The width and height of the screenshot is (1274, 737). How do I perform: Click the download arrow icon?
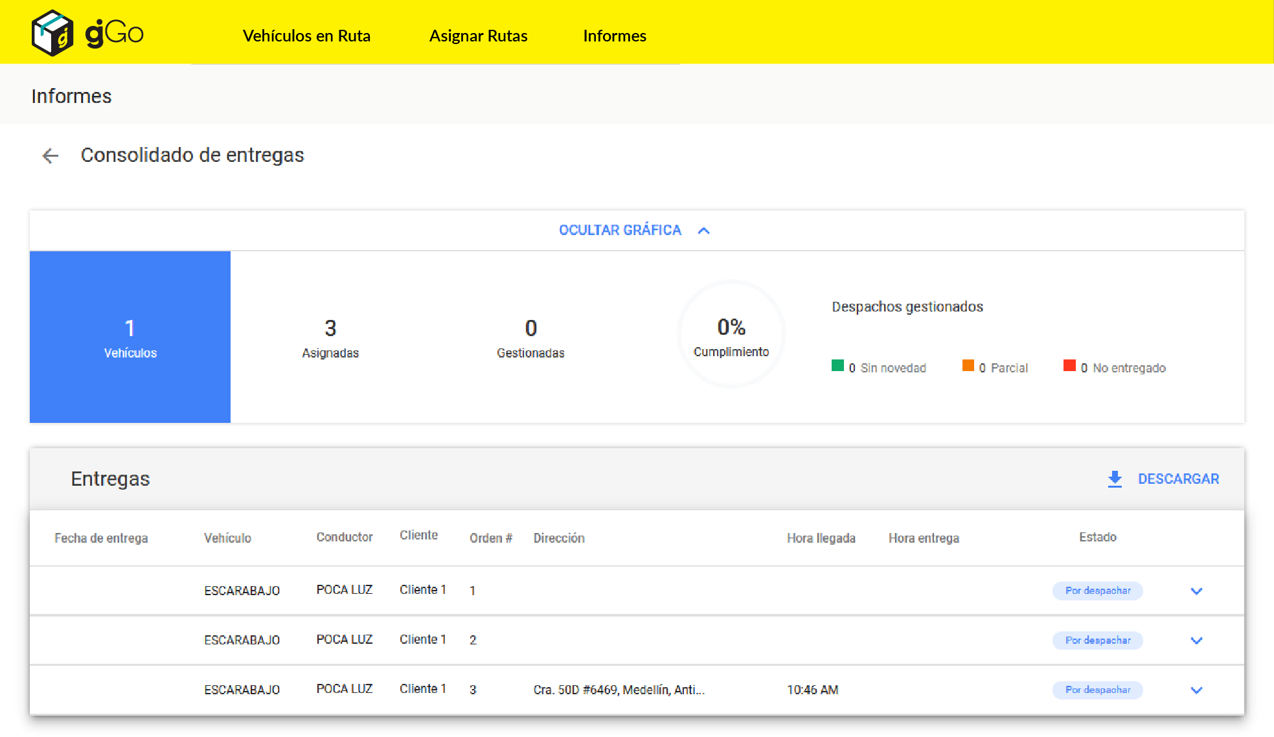click(x=1114, y=479)
